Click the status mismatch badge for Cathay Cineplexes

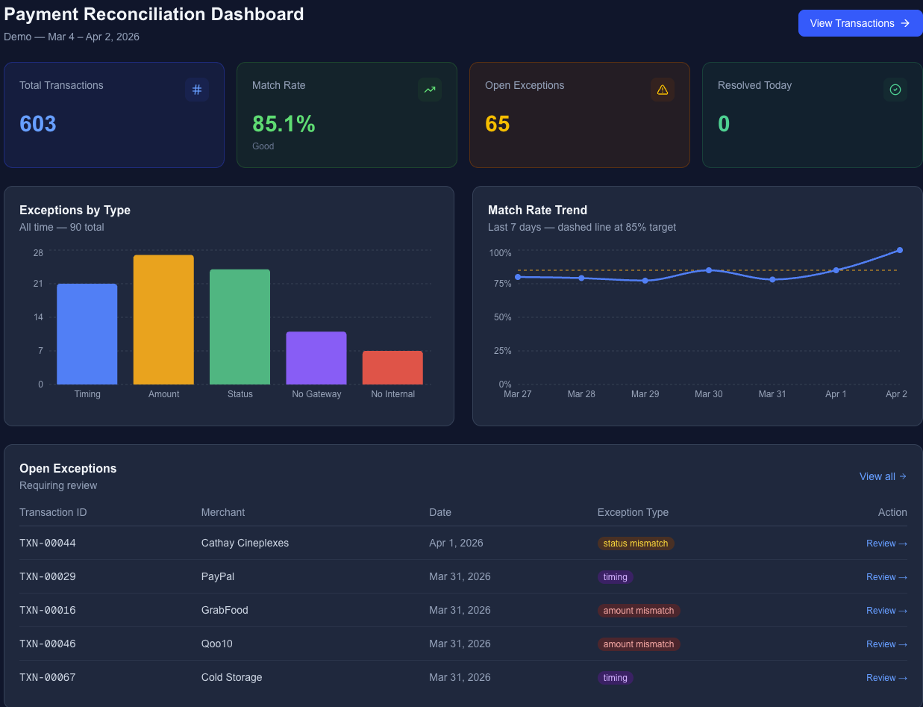click(636, 544)
